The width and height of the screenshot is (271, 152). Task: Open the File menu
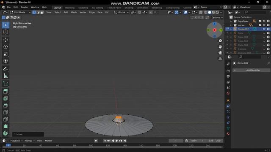coord(9,7)
